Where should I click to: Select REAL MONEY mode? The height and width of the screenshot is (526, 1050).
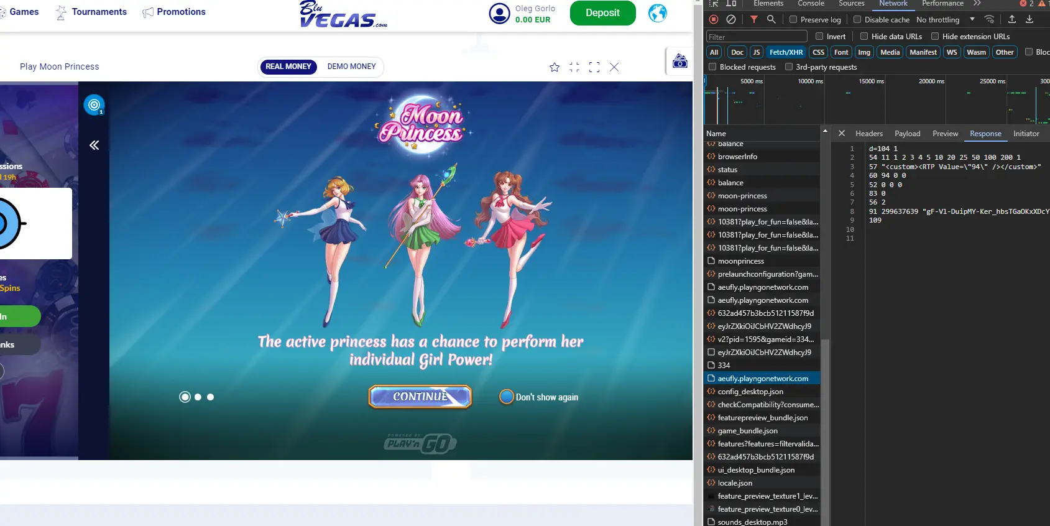[288, 67]
